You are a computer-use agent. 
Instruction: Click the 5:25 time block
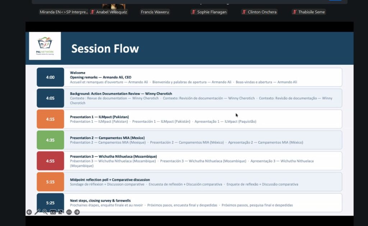point(50,203)
